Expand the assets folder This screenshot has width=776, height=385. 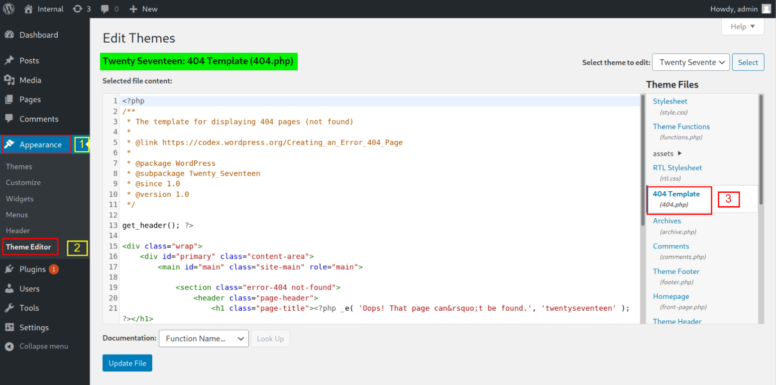(667, 153)
